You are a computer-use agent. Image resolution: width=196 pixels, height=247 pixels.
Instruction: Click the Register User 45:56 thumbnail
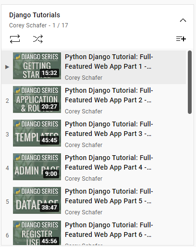[x=37, y=233]
